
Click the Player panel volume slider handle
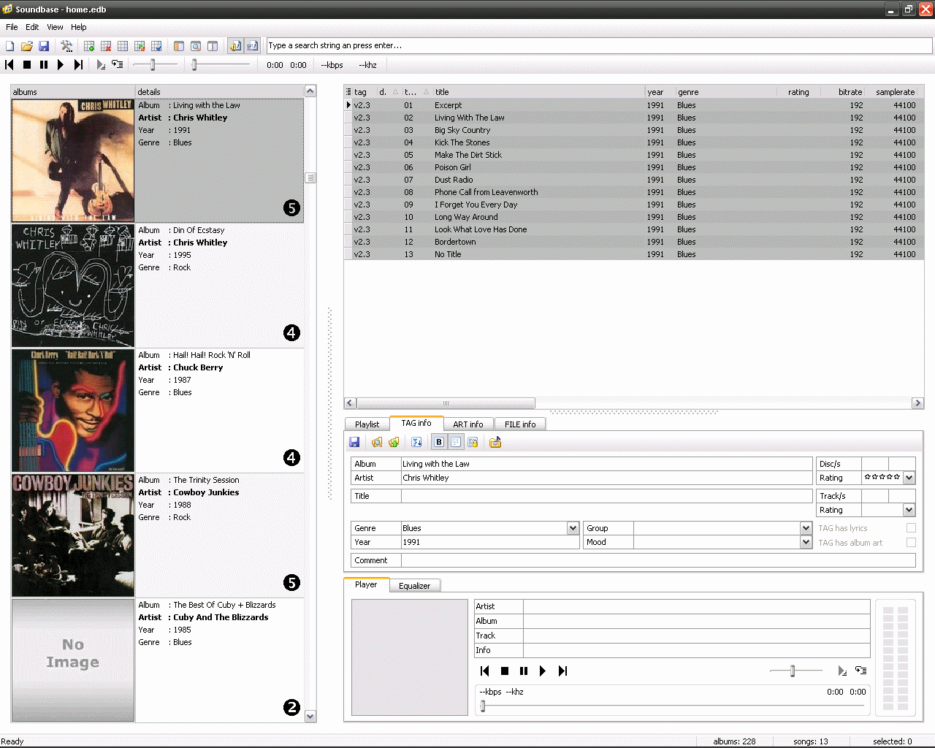pos(793,671)
